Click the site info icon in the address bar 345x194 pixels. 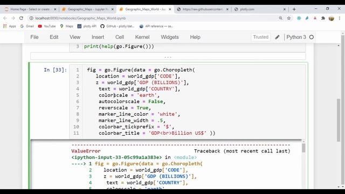pos(31,18)
